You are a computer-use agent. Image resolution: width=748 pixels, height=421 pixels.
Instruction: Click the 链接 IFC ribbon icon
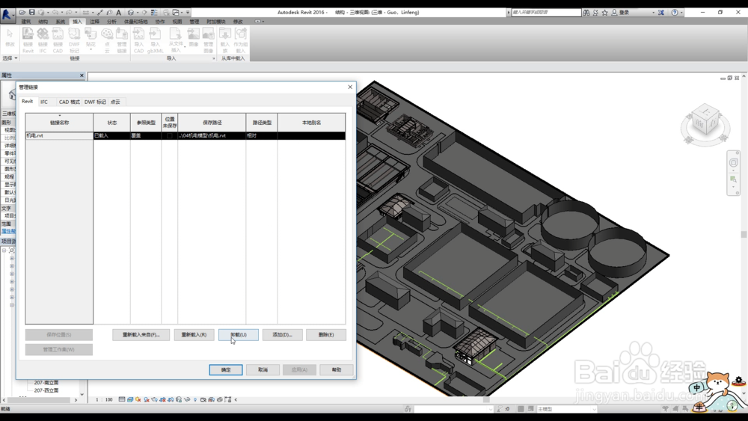43,40
